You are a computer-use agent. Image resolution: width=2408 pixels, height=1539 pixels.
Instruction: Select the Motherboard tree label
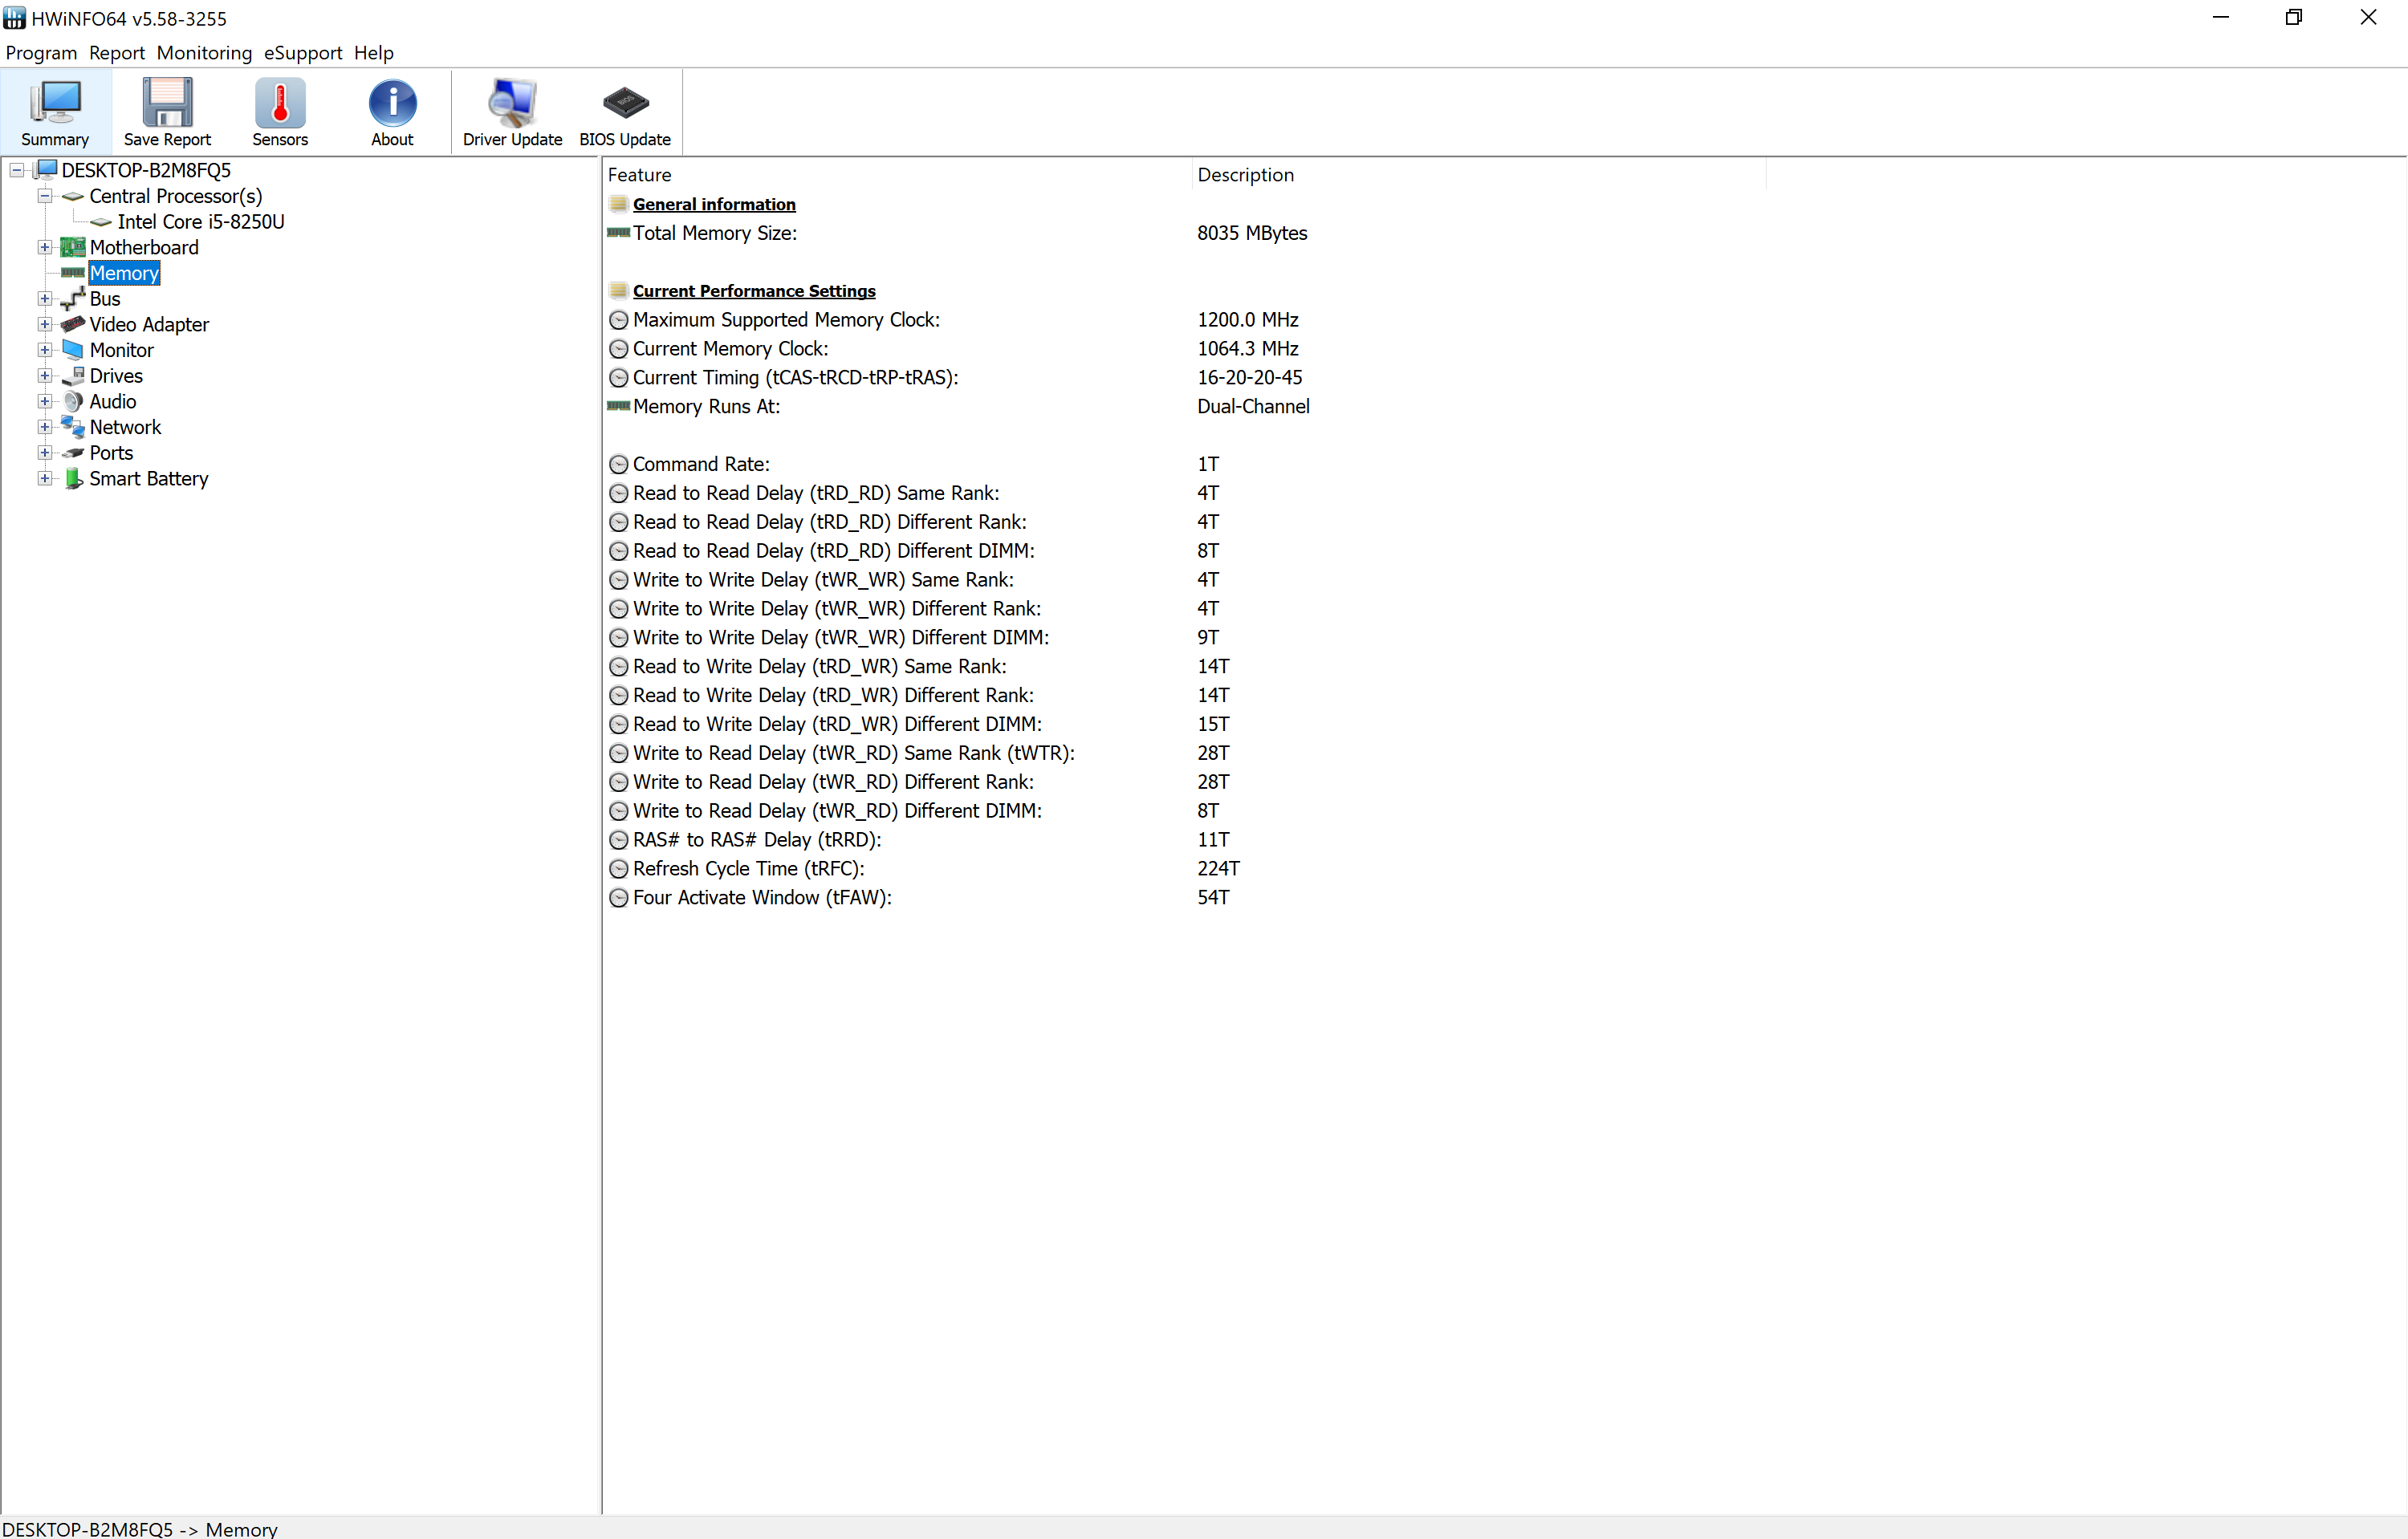(x=144, y=247)
